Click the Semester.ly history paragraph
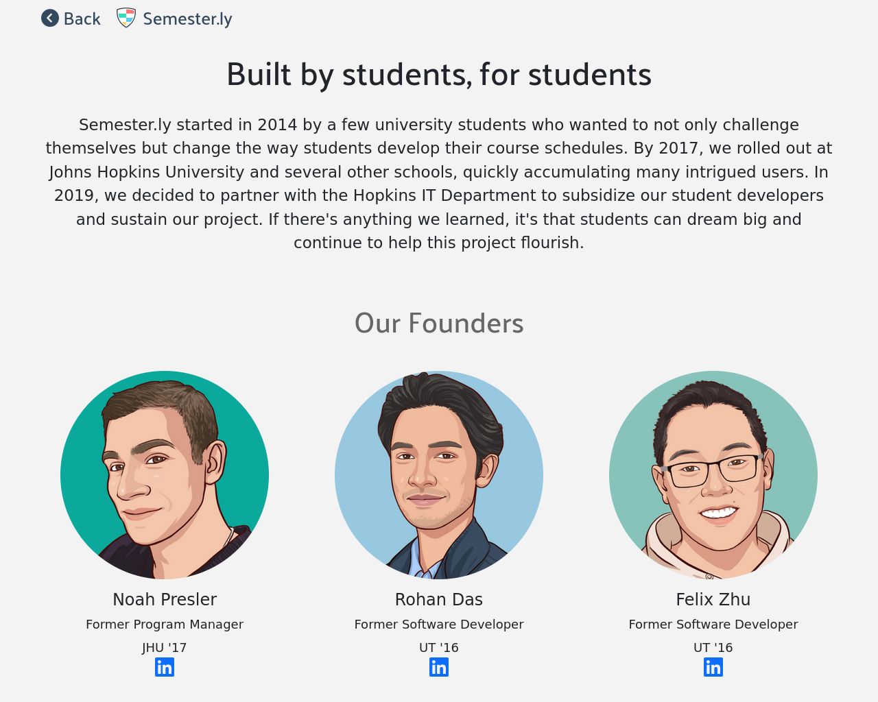The image size is (878, 702). (x=439, y=184)
